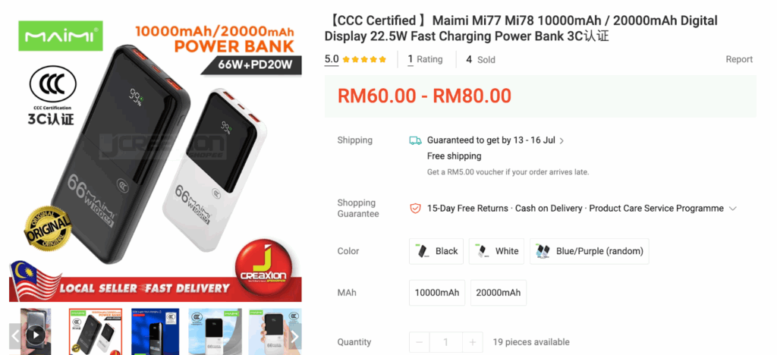The width and height of the screenshot is (777, 355).
Task: Open the 1 Rating link
Action: click(x=425, y=59)
